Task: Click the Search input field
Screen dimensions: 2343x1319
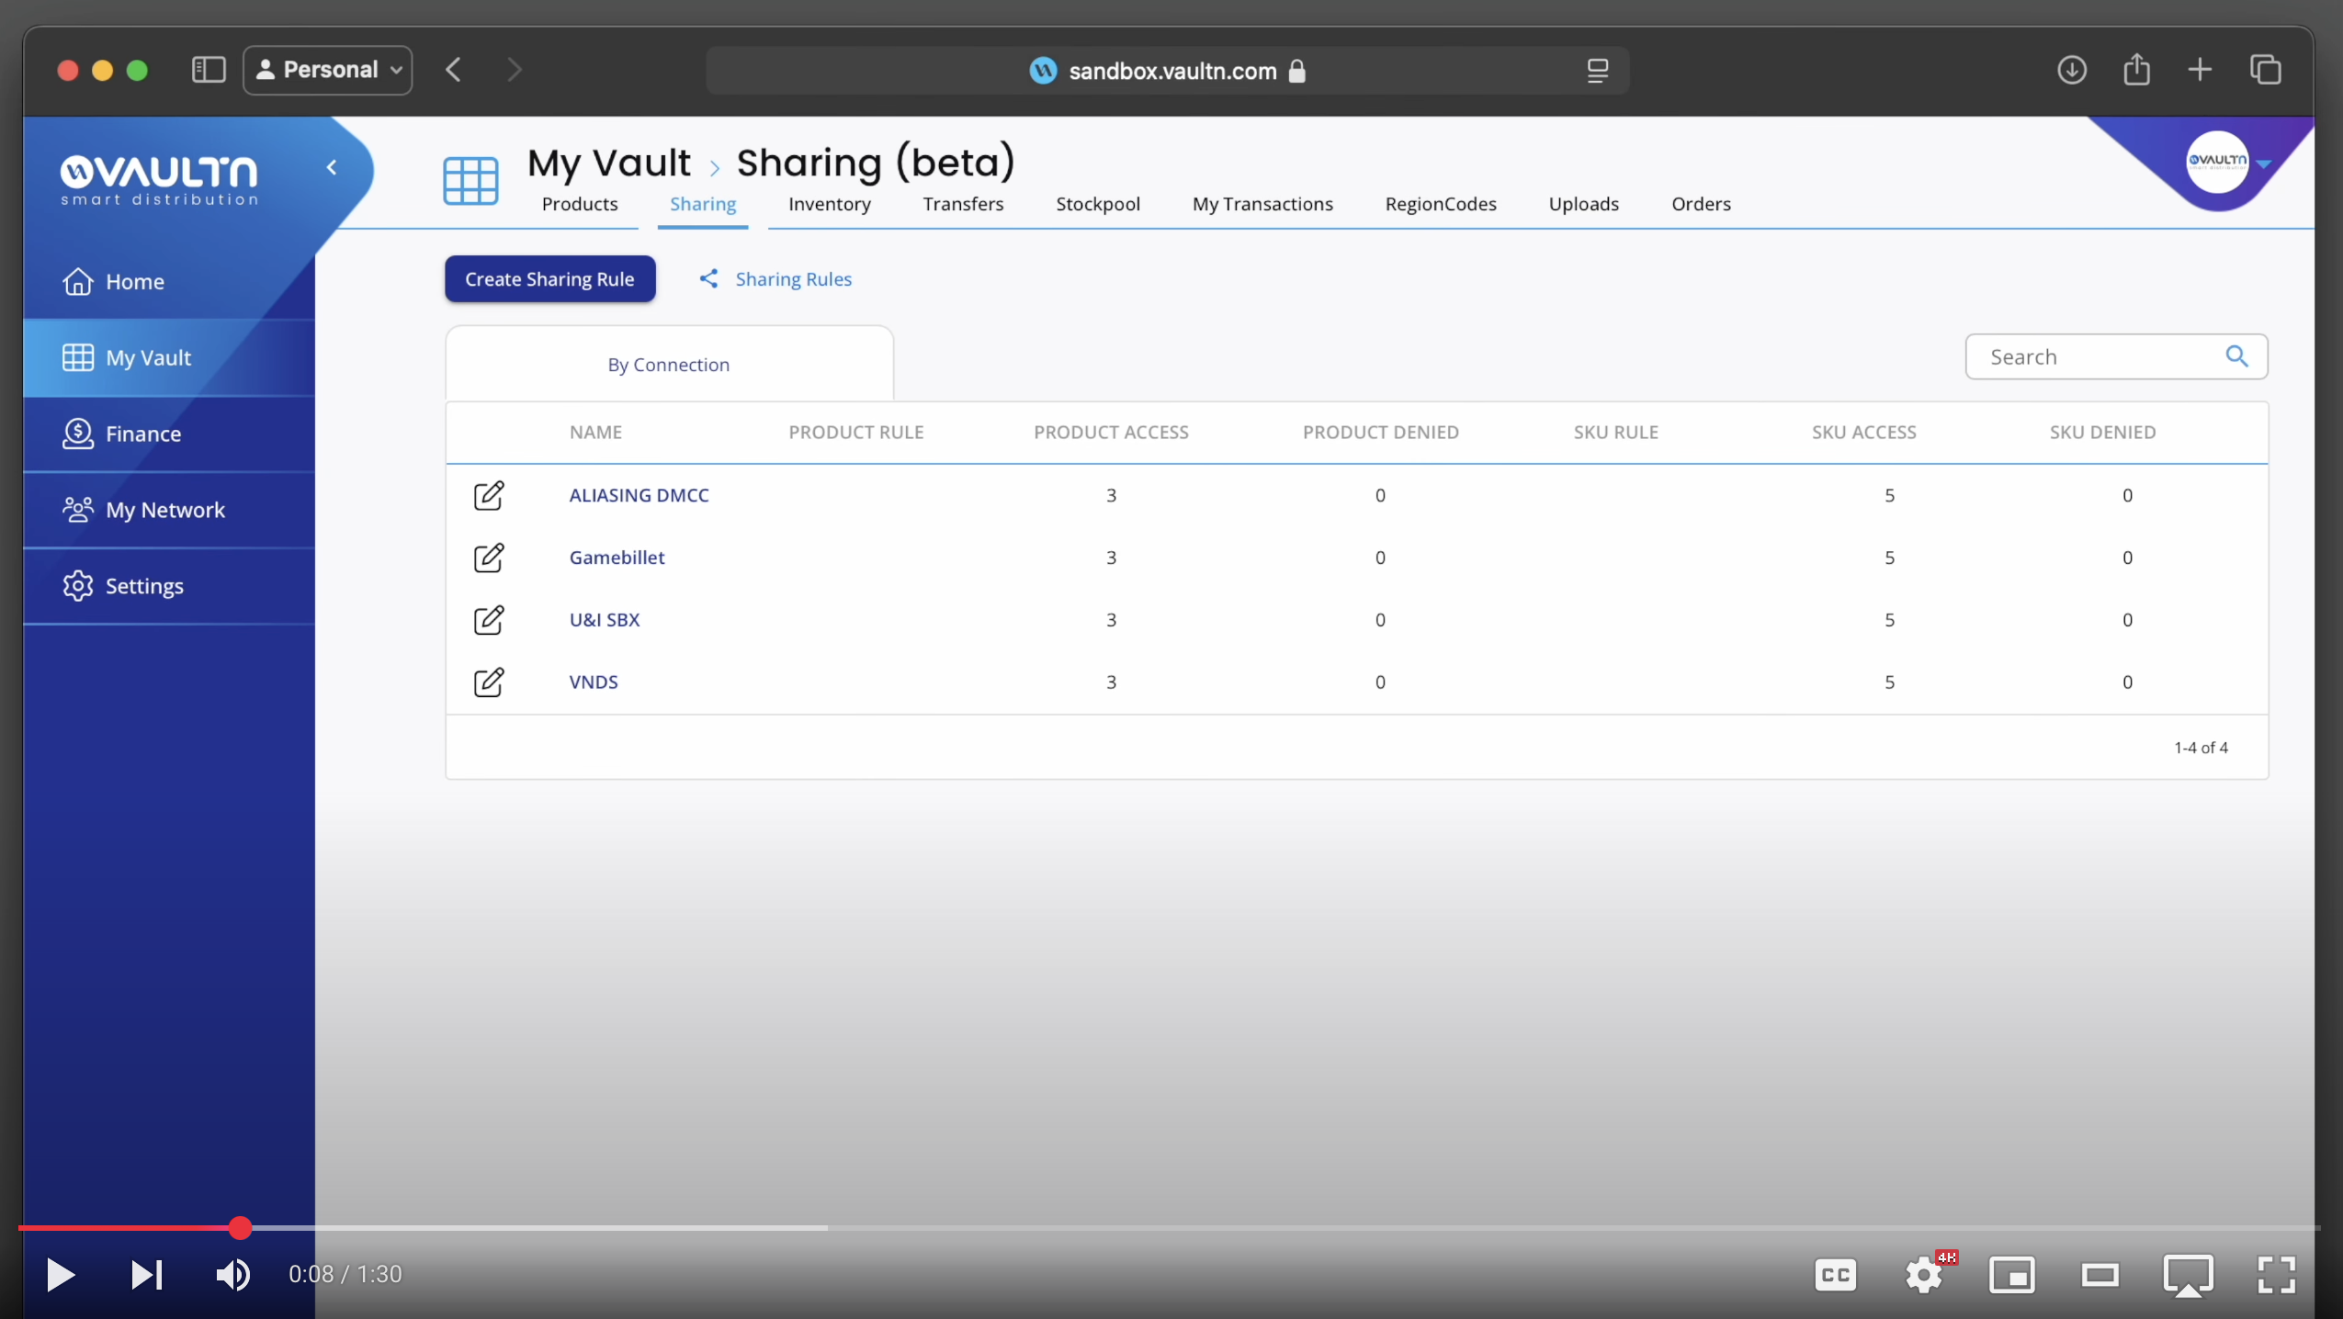Action: tap(2116, 356)
